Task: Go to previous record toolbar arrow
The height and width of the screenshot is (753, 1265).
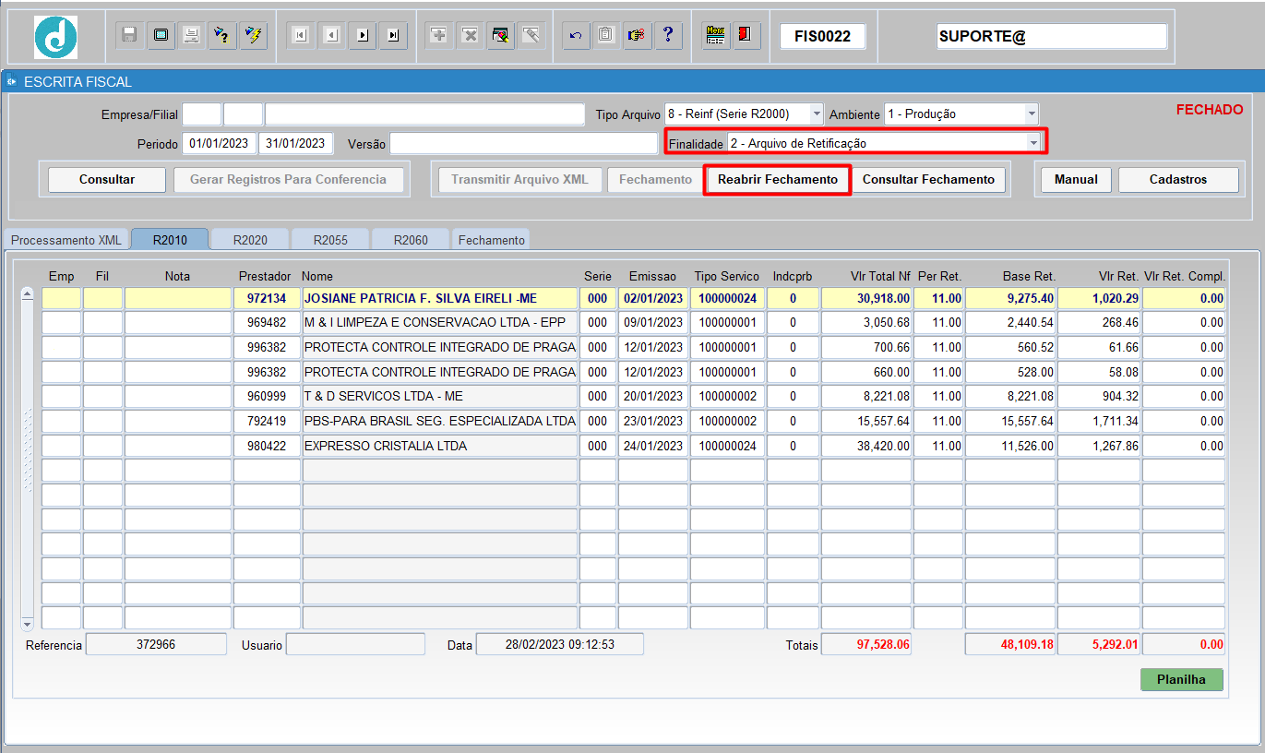Action: [x=331, y=35]
